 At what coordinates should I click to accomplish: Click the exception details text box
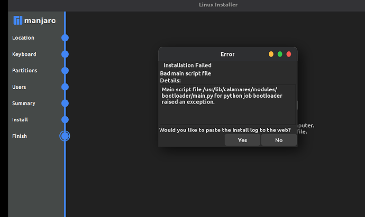(x=227, y=105)
